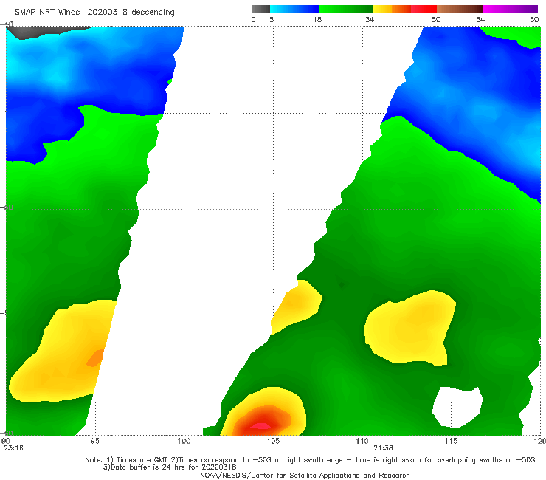Image resolution: width=546 pixels, height=480 pixels.
Task: Click the small yellow patch at the right swath edge near 106E
Action: [297, 306]
